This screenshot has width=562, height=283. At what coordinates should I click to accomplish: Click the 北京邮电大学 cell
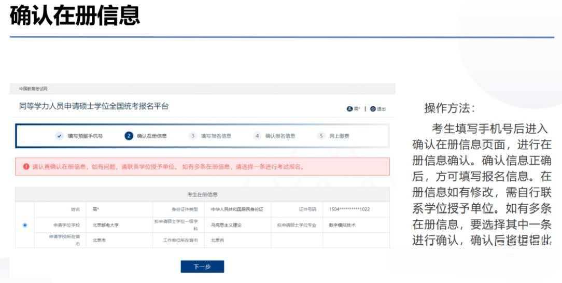[105, 225]
